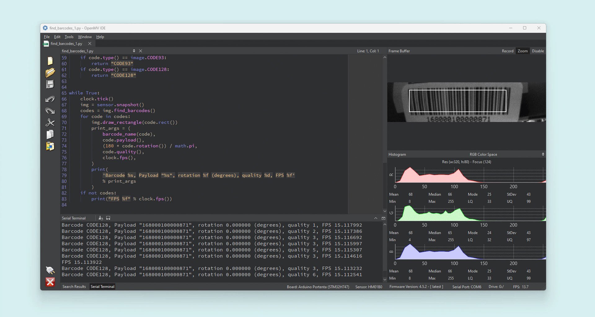Click the Sensor: HM01B0 status entry

pos(369,287)
